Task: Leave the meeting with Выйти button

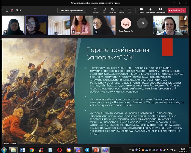Action: 174,10
